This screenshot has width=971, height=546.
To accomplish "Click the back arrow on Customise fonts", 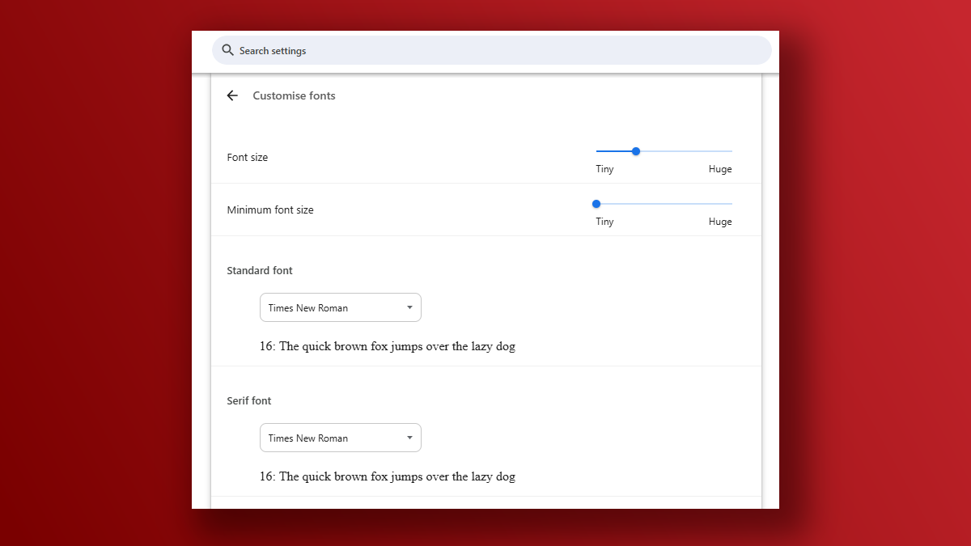I will [x=232, y=95].
